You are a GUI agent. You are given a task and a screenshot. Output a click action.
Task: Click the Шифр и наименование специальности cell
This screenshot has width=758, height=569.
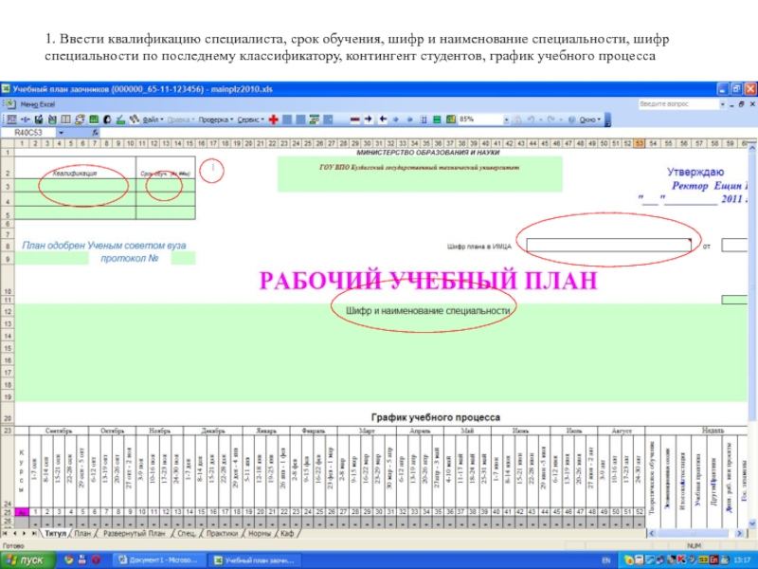428,311
